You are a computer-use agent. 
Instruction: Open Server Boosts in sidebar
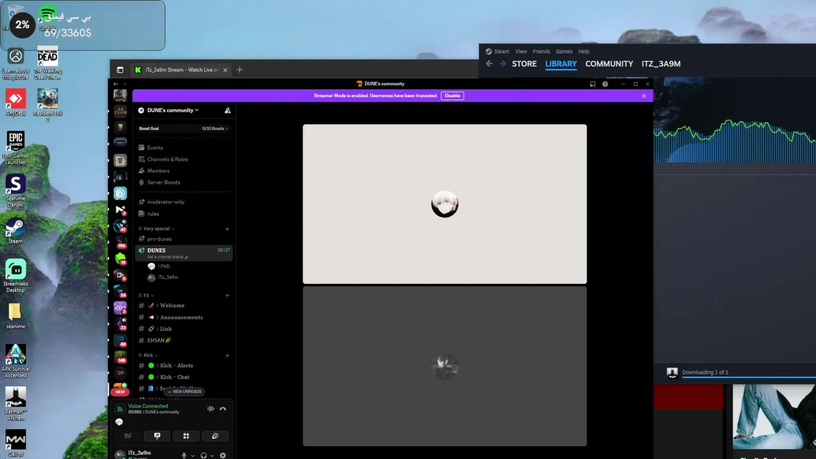pos(184,182)
